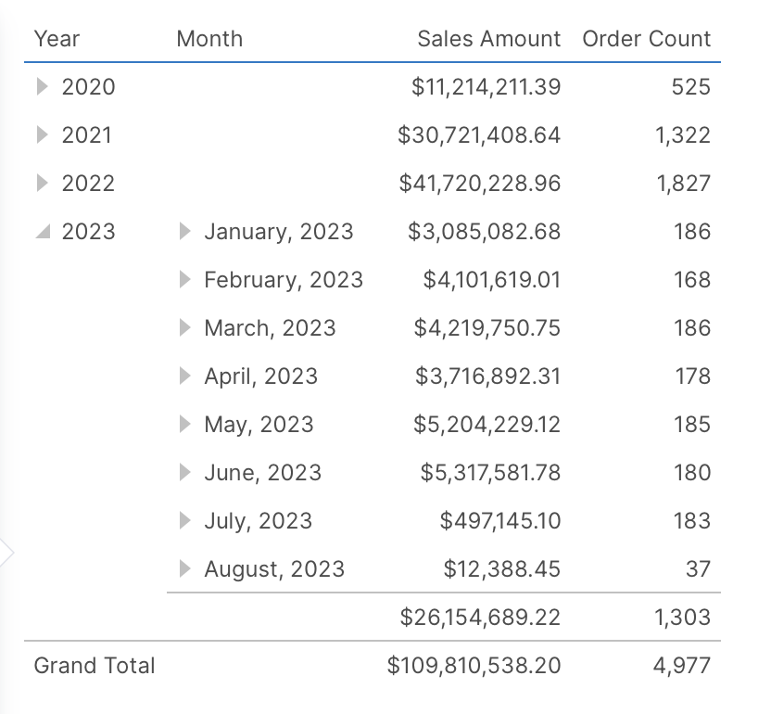Collapse the 2023 year row

[42, 232]
